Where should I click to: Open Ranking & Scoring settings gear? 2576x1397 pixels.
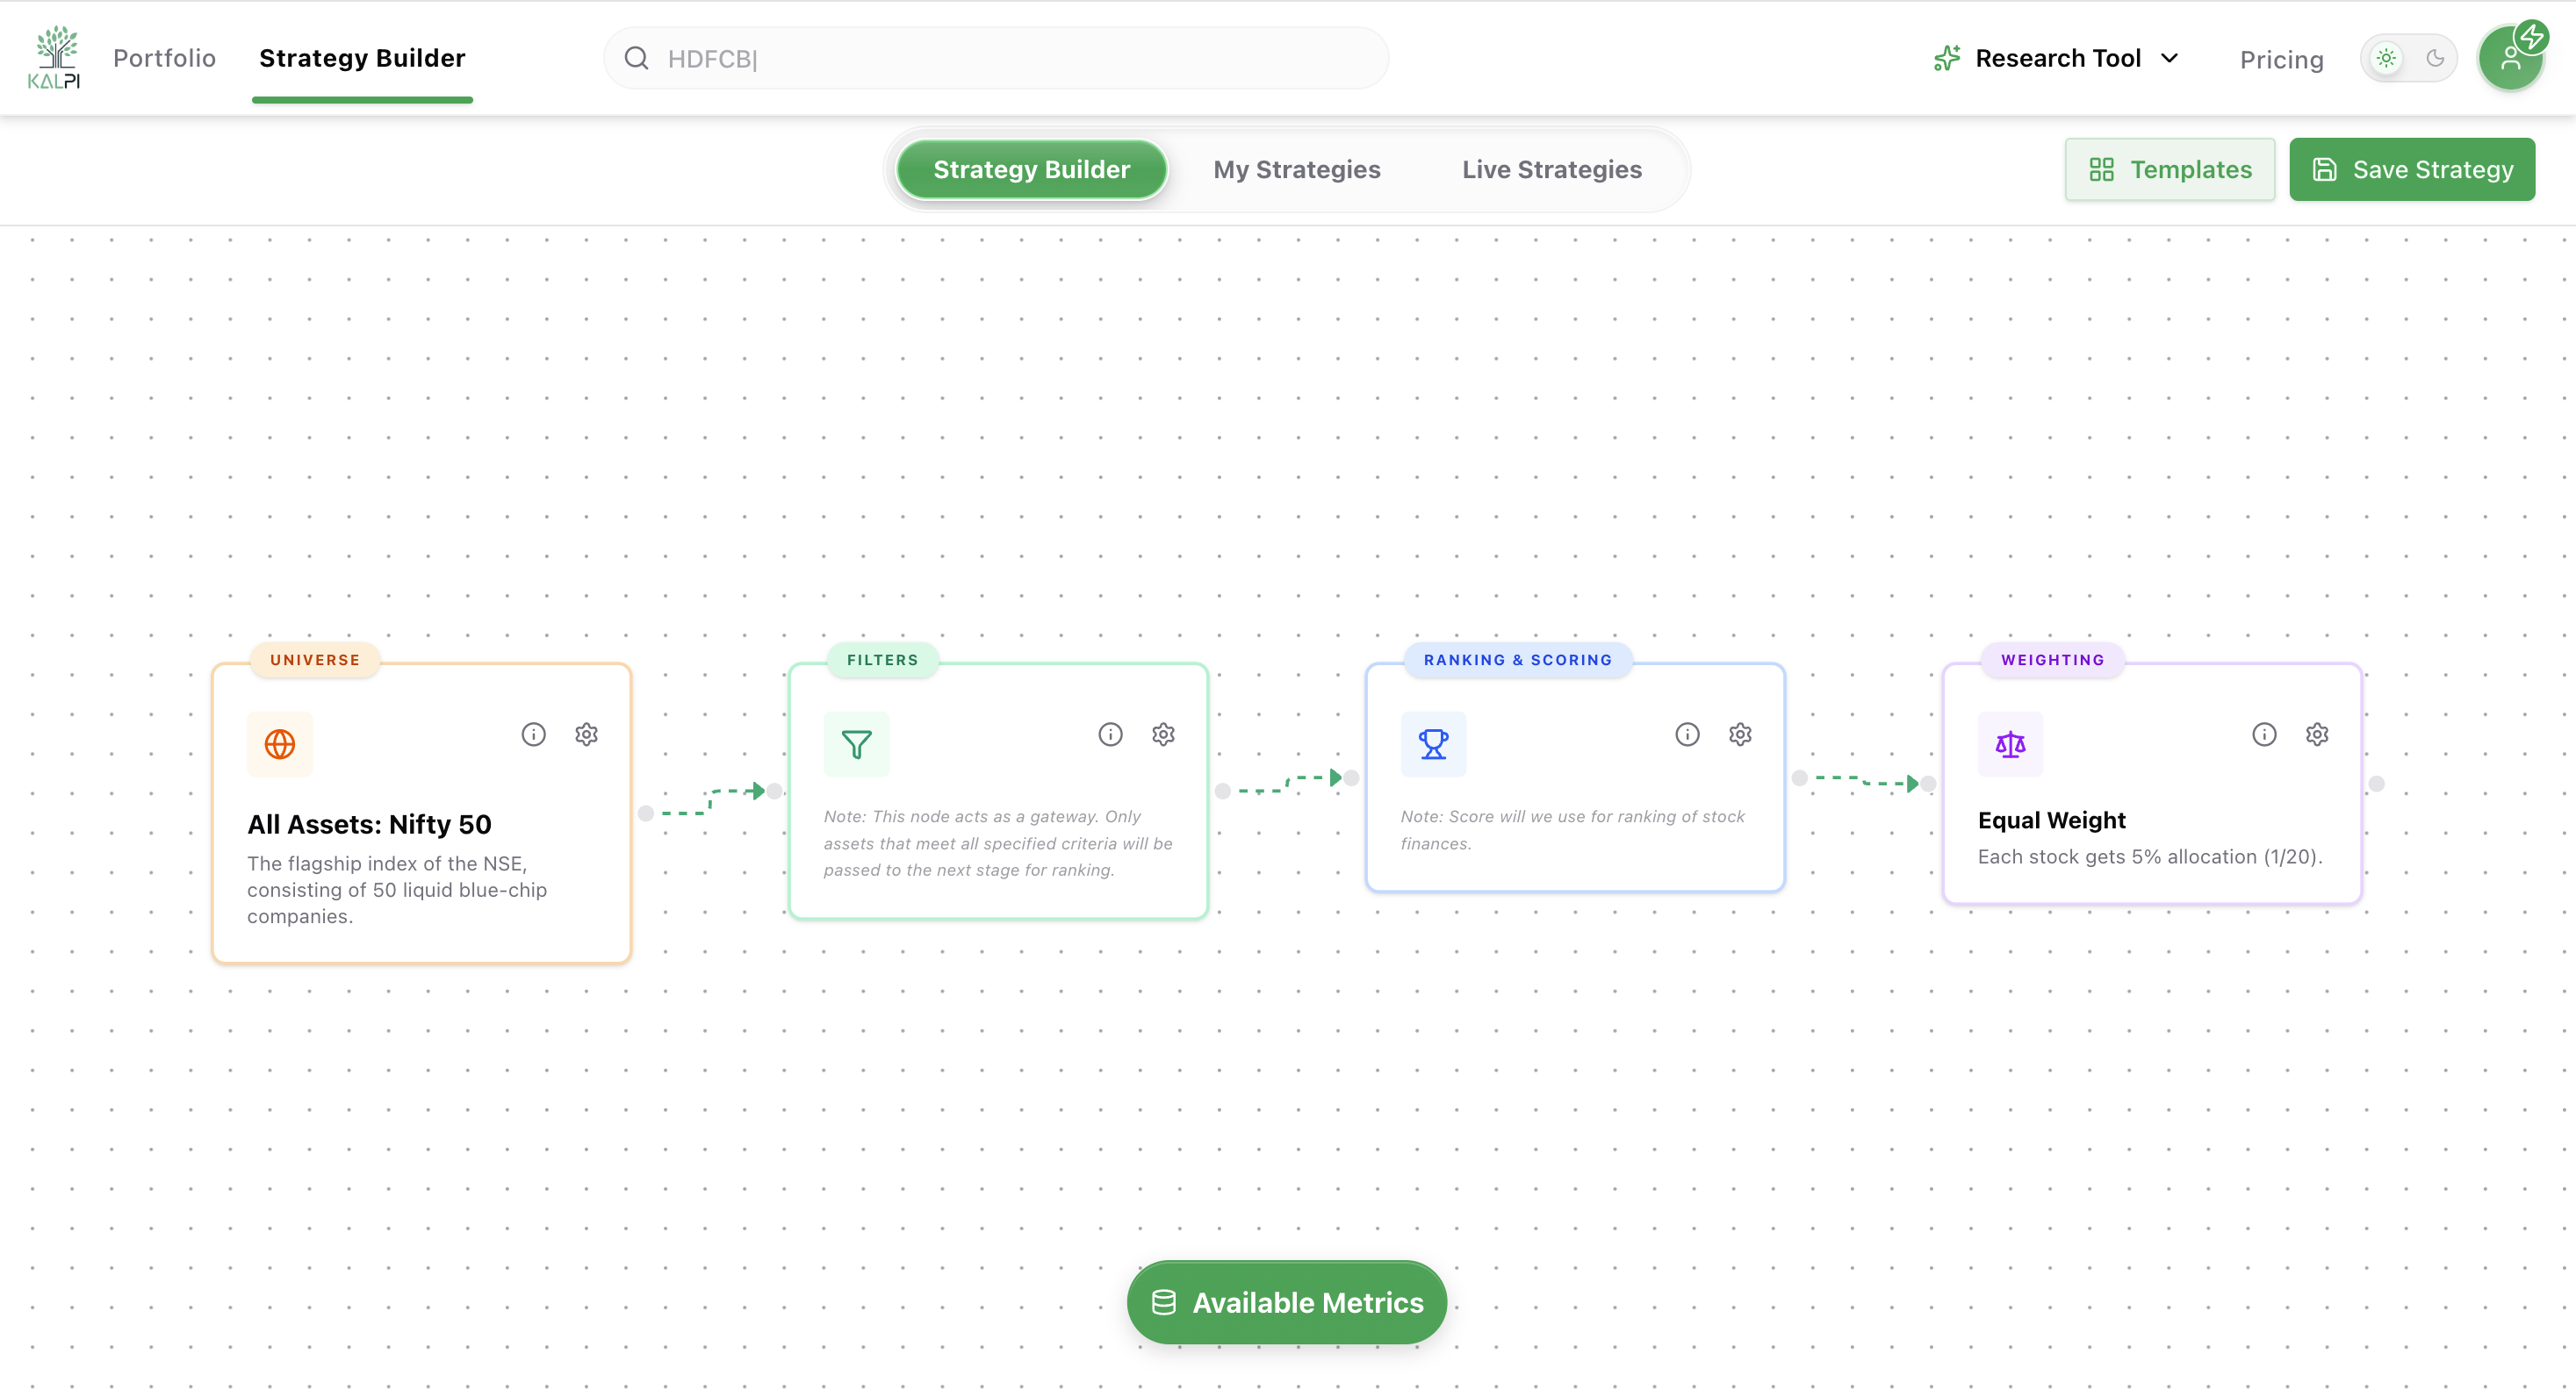pyautogui.click(x=1740, y=734)
